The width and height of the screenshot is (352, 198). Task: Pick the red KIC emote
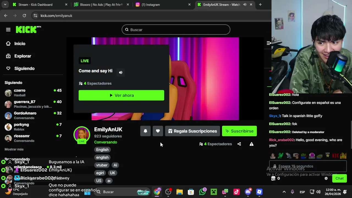pos(335,156)
